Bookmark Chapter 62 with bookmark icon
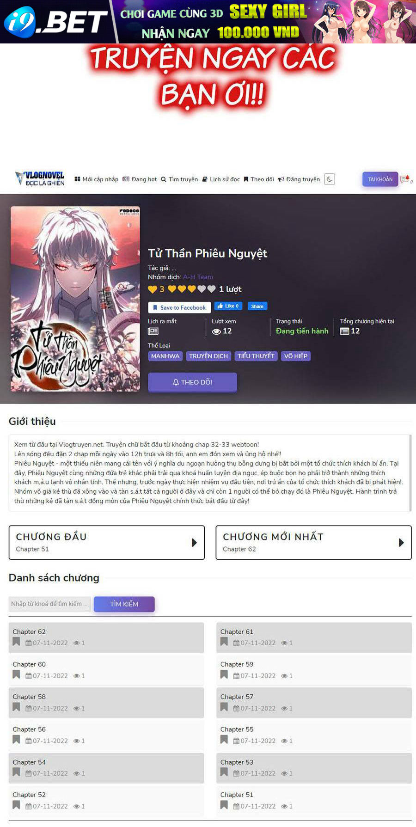Image resolution: width=416 pixels, height=827 pixels. 16,642
